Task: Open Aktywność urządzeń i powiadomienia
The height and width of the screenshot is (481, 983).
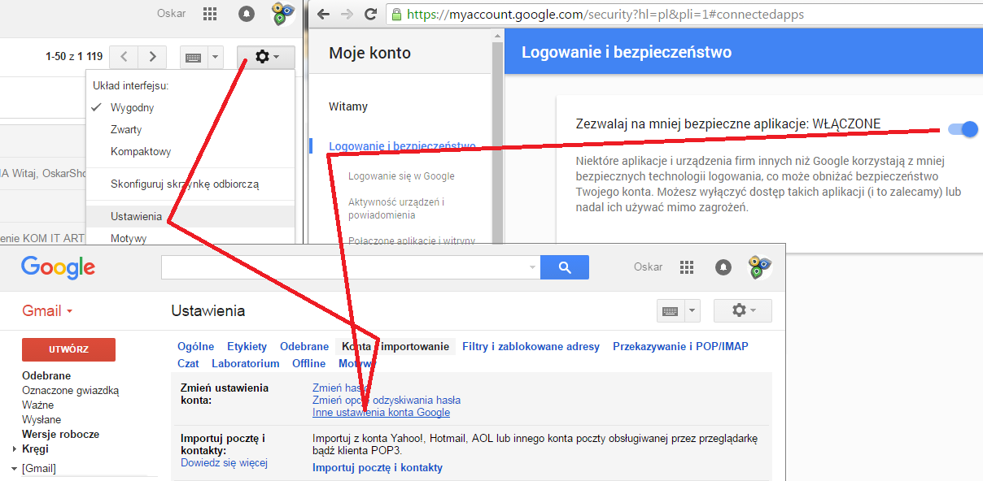Action: [396, 209]
